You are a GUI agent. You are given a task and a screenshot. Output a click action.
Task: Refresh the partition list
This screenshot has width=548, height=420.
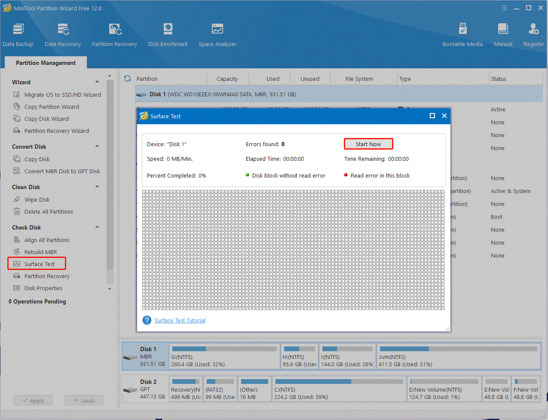pos(127,79)
